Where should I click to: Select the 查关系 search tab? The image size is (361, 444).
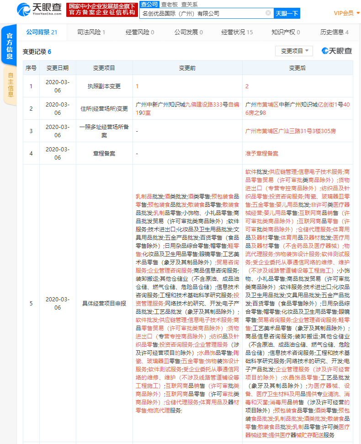189,4
